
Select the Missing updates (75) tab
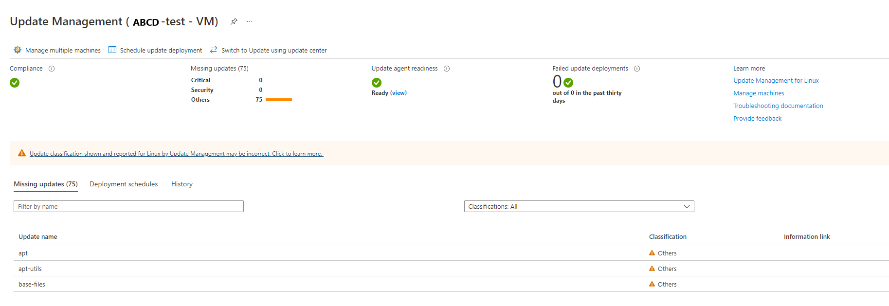click(46, 184)
